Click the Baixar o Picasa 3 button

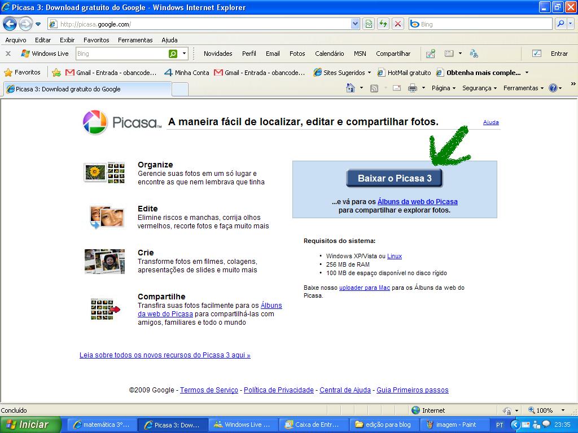(x=394, y=178)
